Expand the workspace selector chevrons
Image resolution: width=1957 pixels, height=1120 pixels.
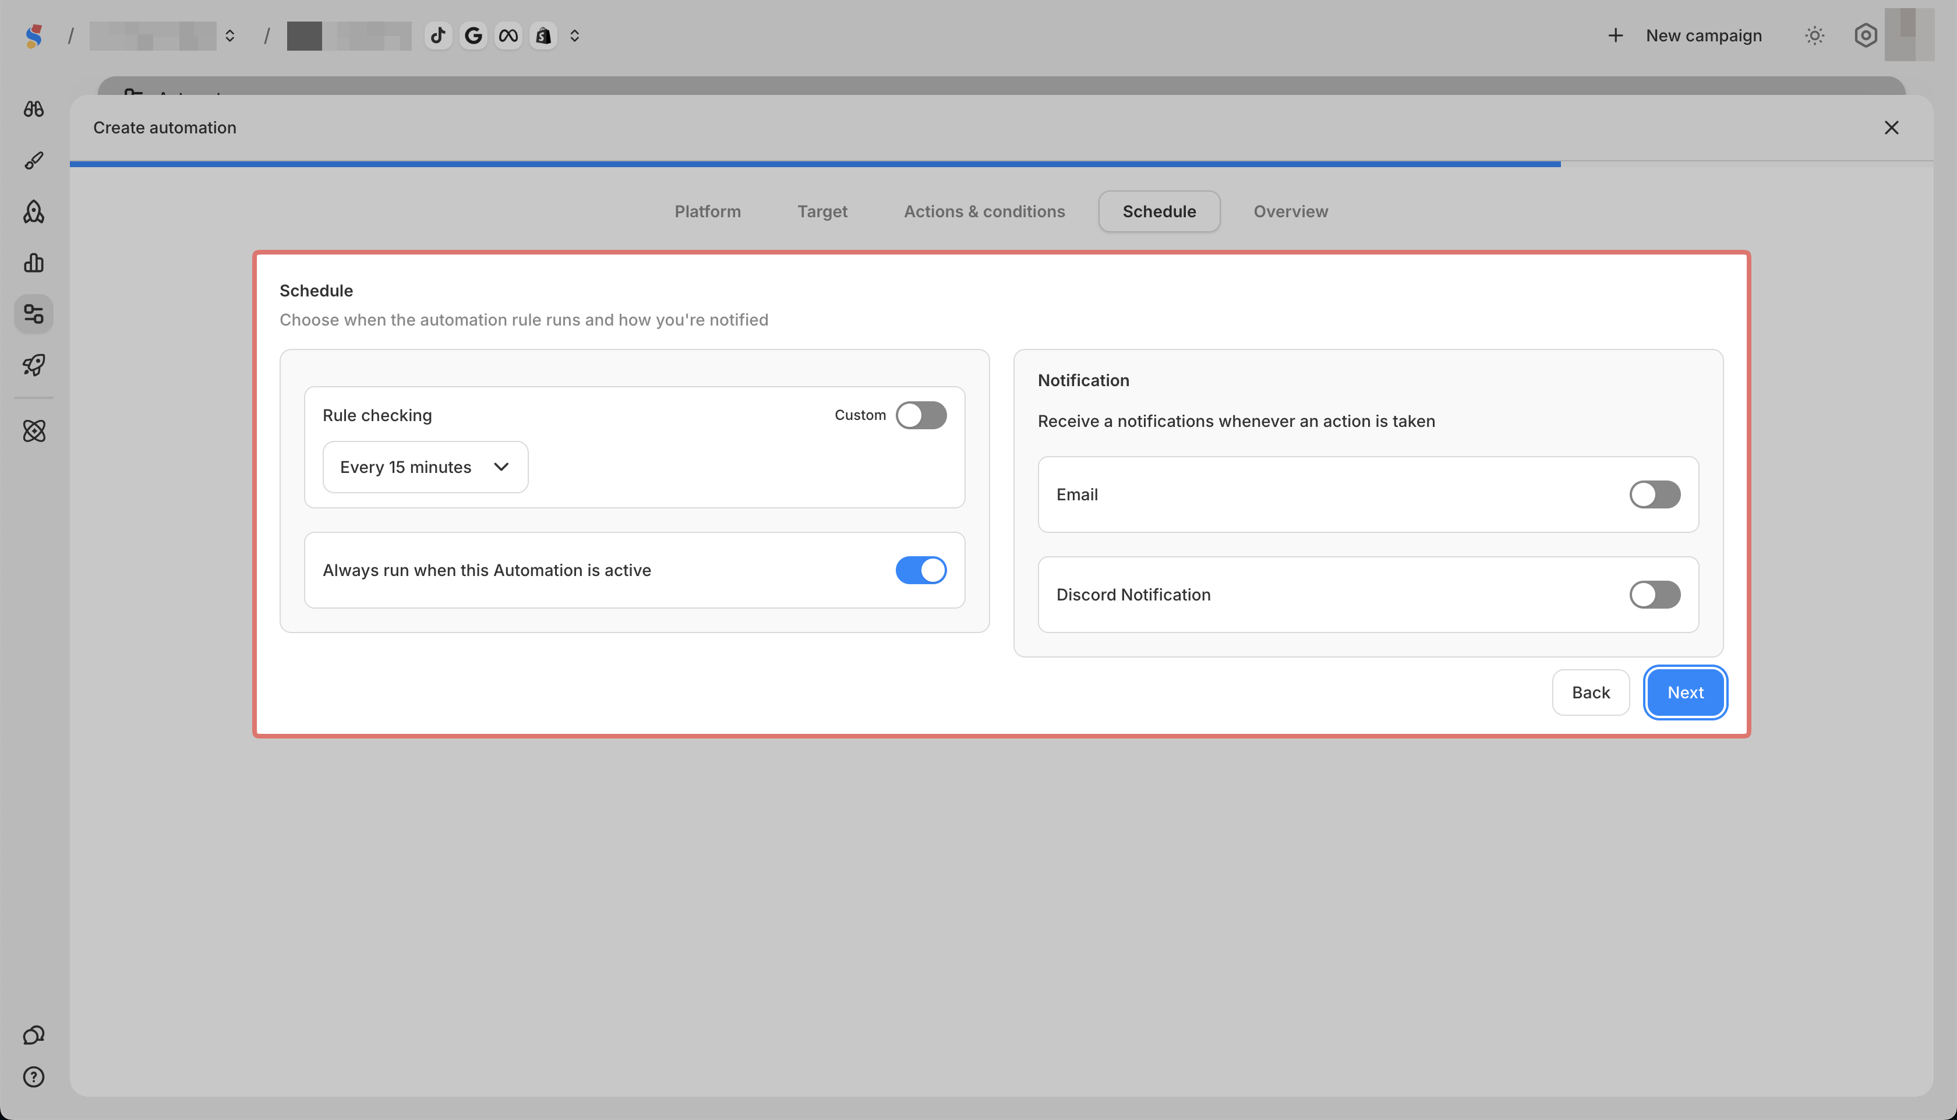coord(230,36)
